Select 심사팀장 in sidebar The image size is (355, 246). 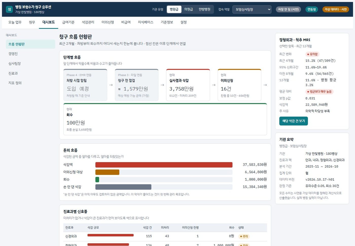tap(30, 64)
